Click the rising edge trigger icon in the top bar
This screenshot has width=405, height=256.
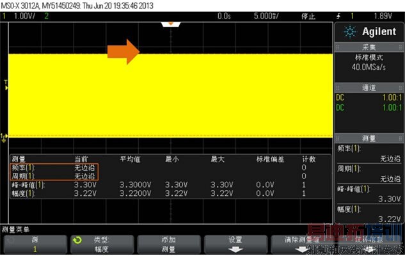pos(338,16)
